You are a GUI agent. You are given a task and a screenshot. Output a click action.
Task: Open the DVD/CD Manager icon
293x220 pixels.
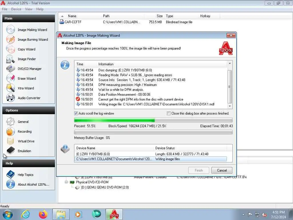pyautogui.click(x=11, y=69)
